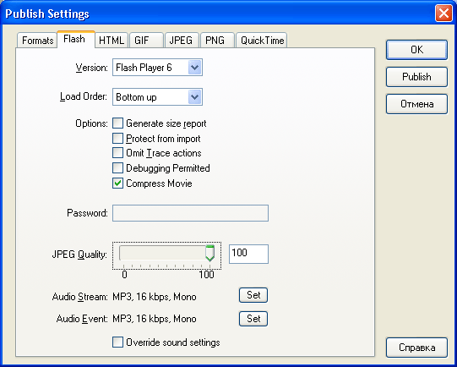Select the GIF tab
The width and height of the screenshot is (457, 367).
click(x=146, y=41)
